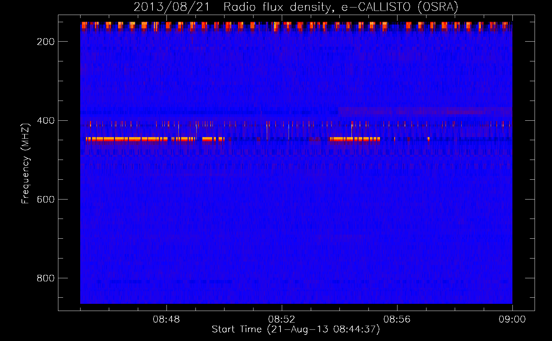Click the 'Start Time (21-Aug-13 08:44:37)' label
Image resolution: width=552 pixels, height=341 pixels.
click(296, 329)
